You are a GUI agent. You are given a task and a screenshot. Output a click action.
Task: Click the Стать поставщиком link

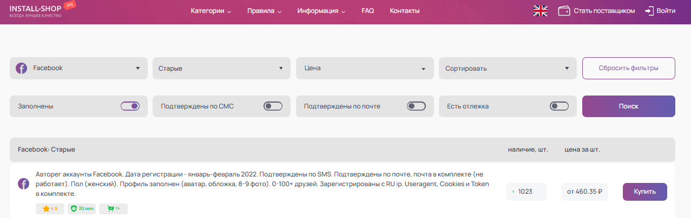pos(604,11)
